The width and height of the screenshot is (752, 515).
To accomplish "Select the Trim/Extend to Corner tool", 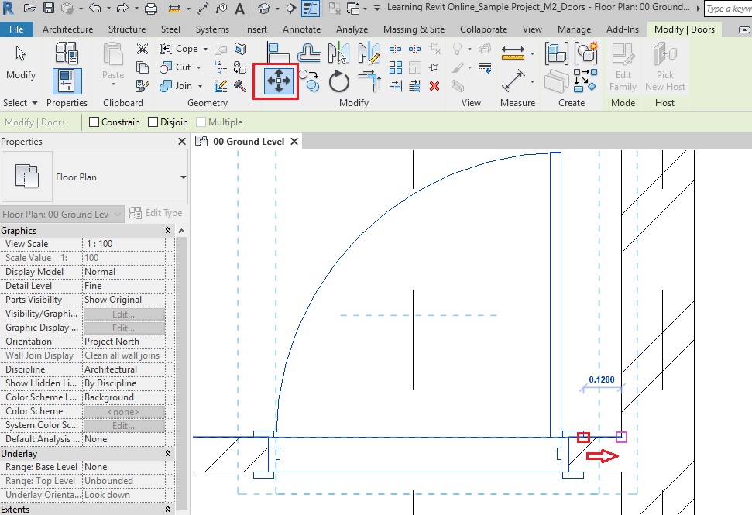I will point(369,81).
